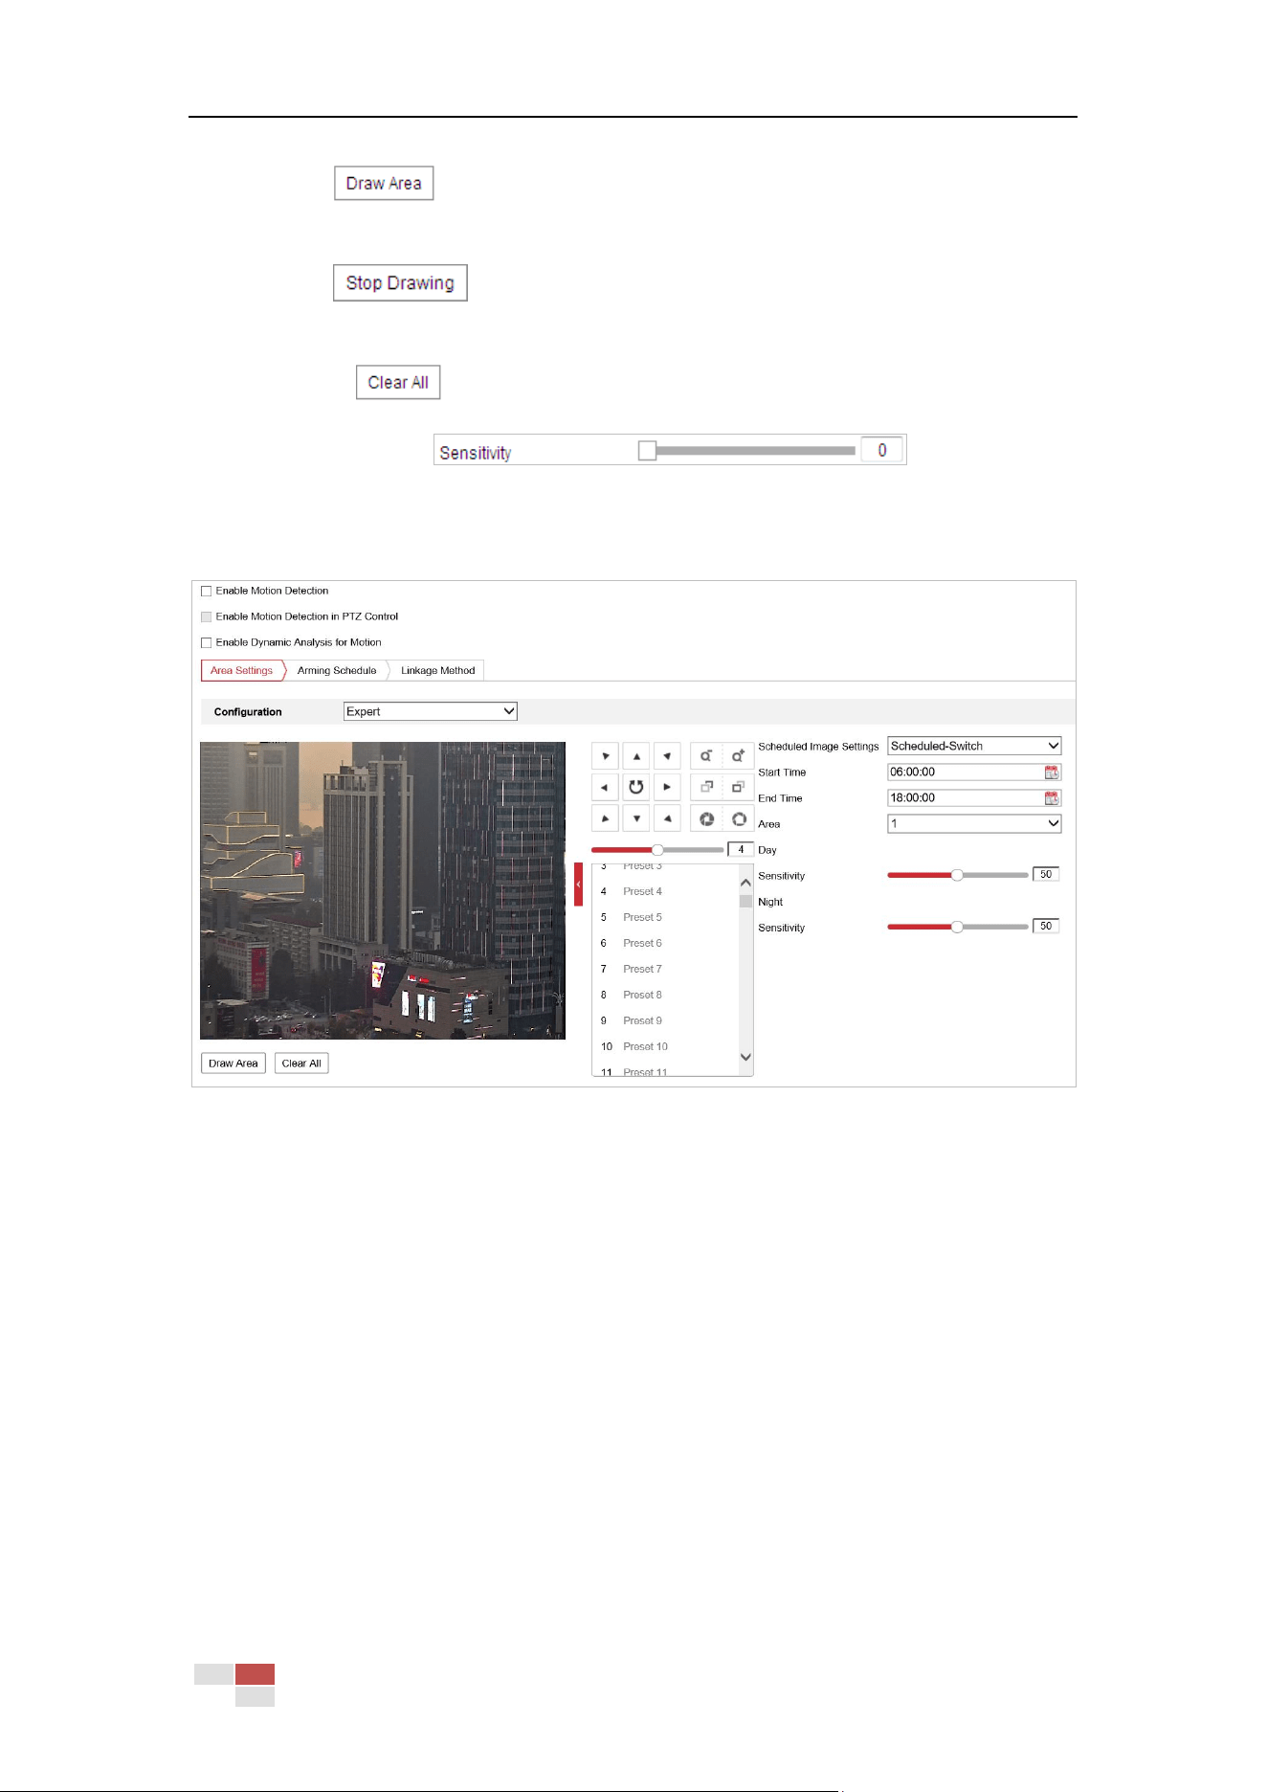Enable Motion Detection checkbox
The image size is (1267, 1792).
(x=206, y=592)
